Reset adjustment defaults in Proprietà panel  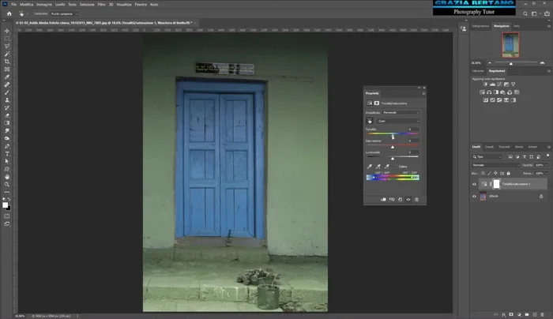coord(400,200)
